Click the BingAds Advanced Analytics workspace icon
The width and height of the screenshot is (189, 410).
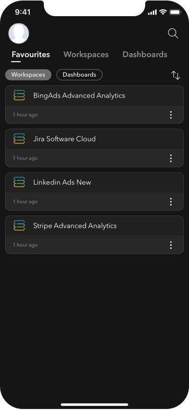[19, 95]
